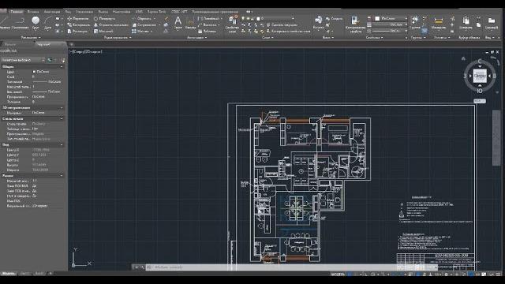Click the Measure (Измерить) tool icon
Viewport: 505px width, 284px height.
point(439,23)
